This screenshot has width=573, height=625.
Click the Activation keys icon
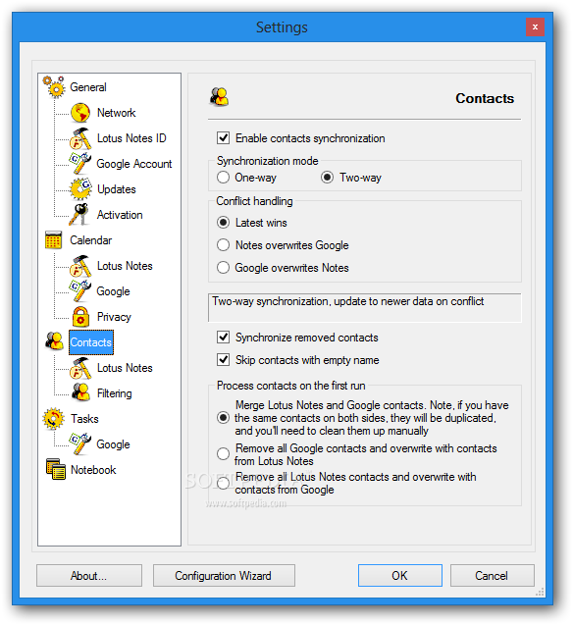[x=79, y=215]
